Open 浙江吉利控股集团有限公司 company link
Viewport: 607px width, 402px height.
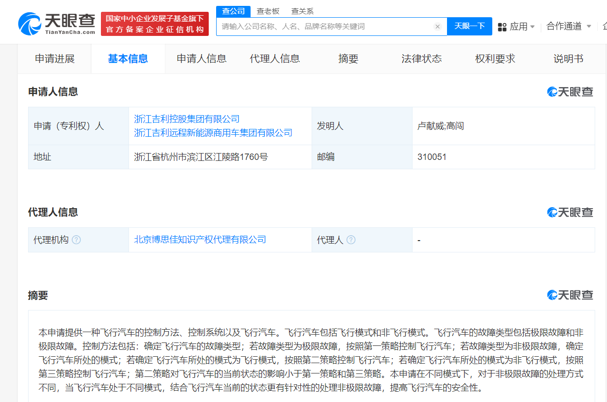click(186, 119)
